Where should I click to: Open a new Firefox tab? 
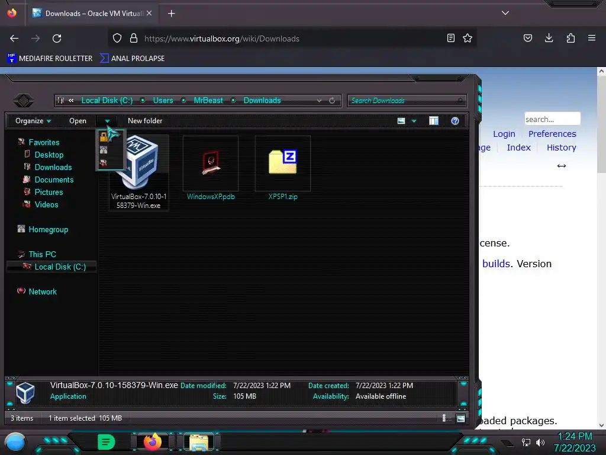click(x=171, y=14)
